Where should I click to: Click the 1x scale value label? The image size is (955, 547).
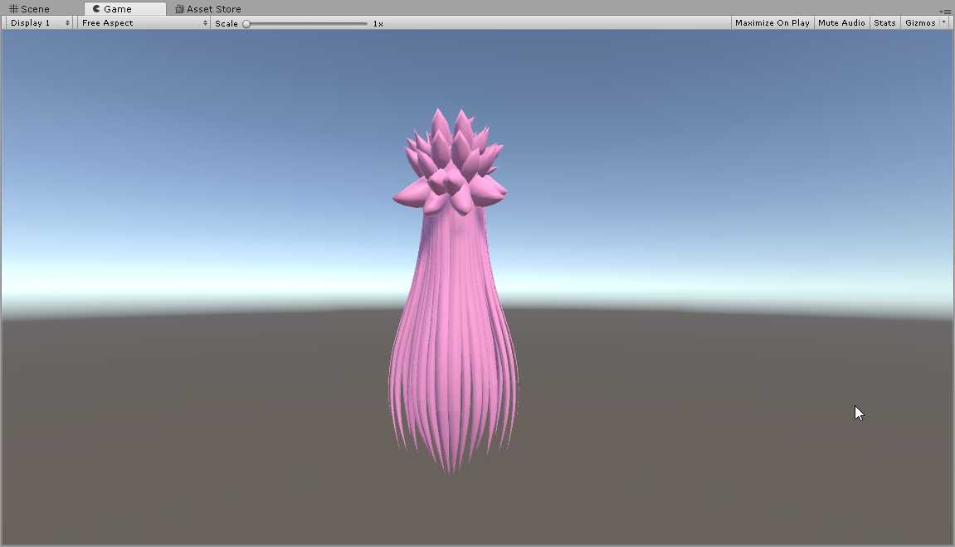tap(378, 24)
